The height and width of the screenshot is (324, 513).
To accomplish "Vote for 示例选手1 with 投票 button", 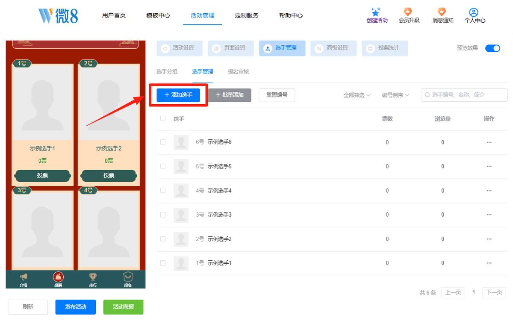I will click(42, 175).
